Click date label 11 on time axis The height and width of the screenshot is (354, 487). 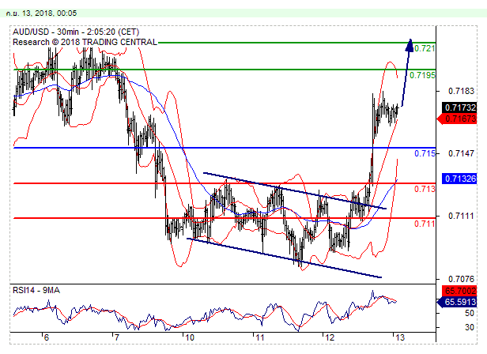point(259,337)
